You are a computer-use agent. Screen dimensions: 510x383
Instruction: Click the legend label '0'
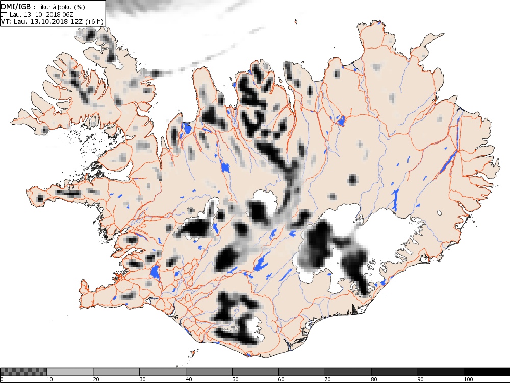coord(2,379)
